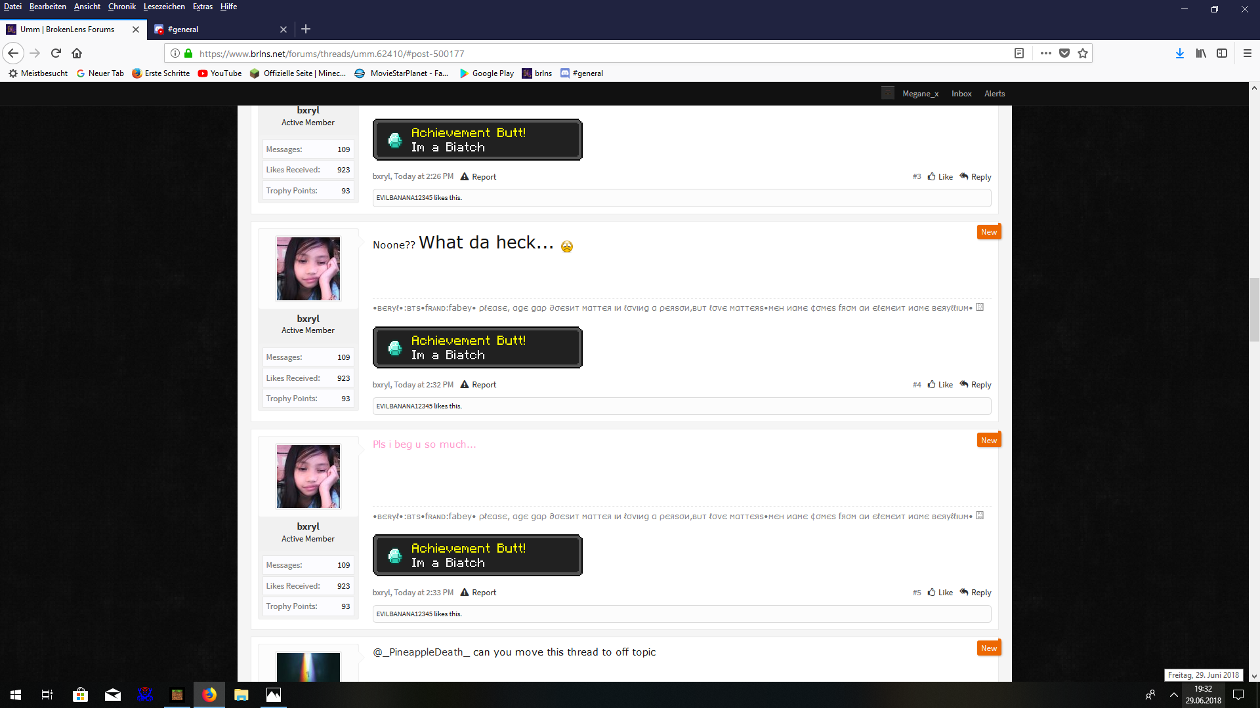
Task: Close the #general tab
Action: point(283,29)
